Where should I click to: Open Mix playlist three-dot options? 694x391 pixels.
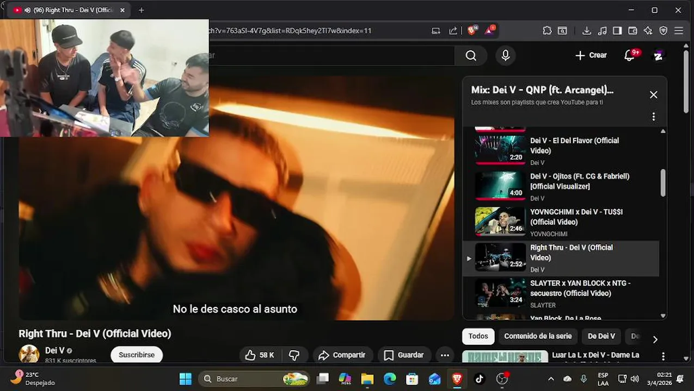click(654, 117)
